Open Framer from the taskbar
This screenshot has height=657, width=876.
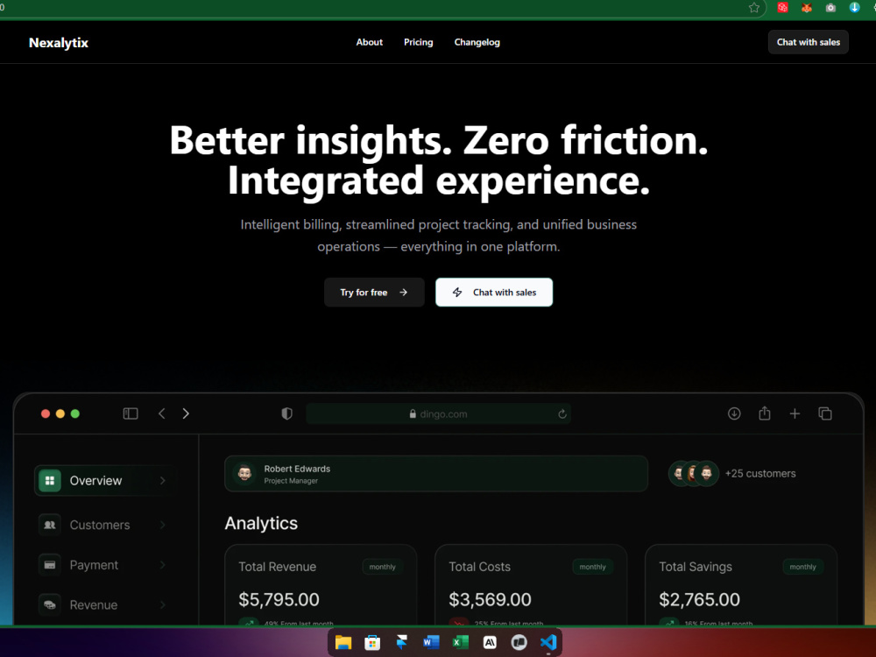[x=402, y=642]
